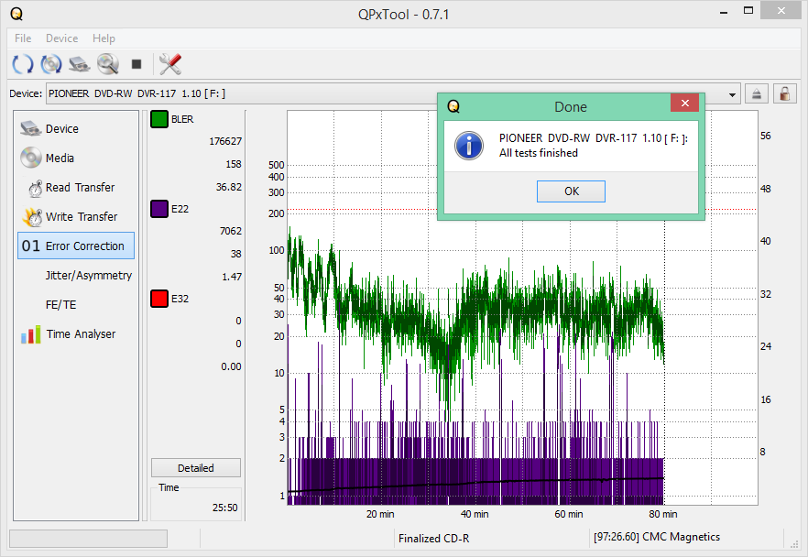The image size is (808, 557).
Task: Click the E22 average value 1.47
Action: point(232,277)
